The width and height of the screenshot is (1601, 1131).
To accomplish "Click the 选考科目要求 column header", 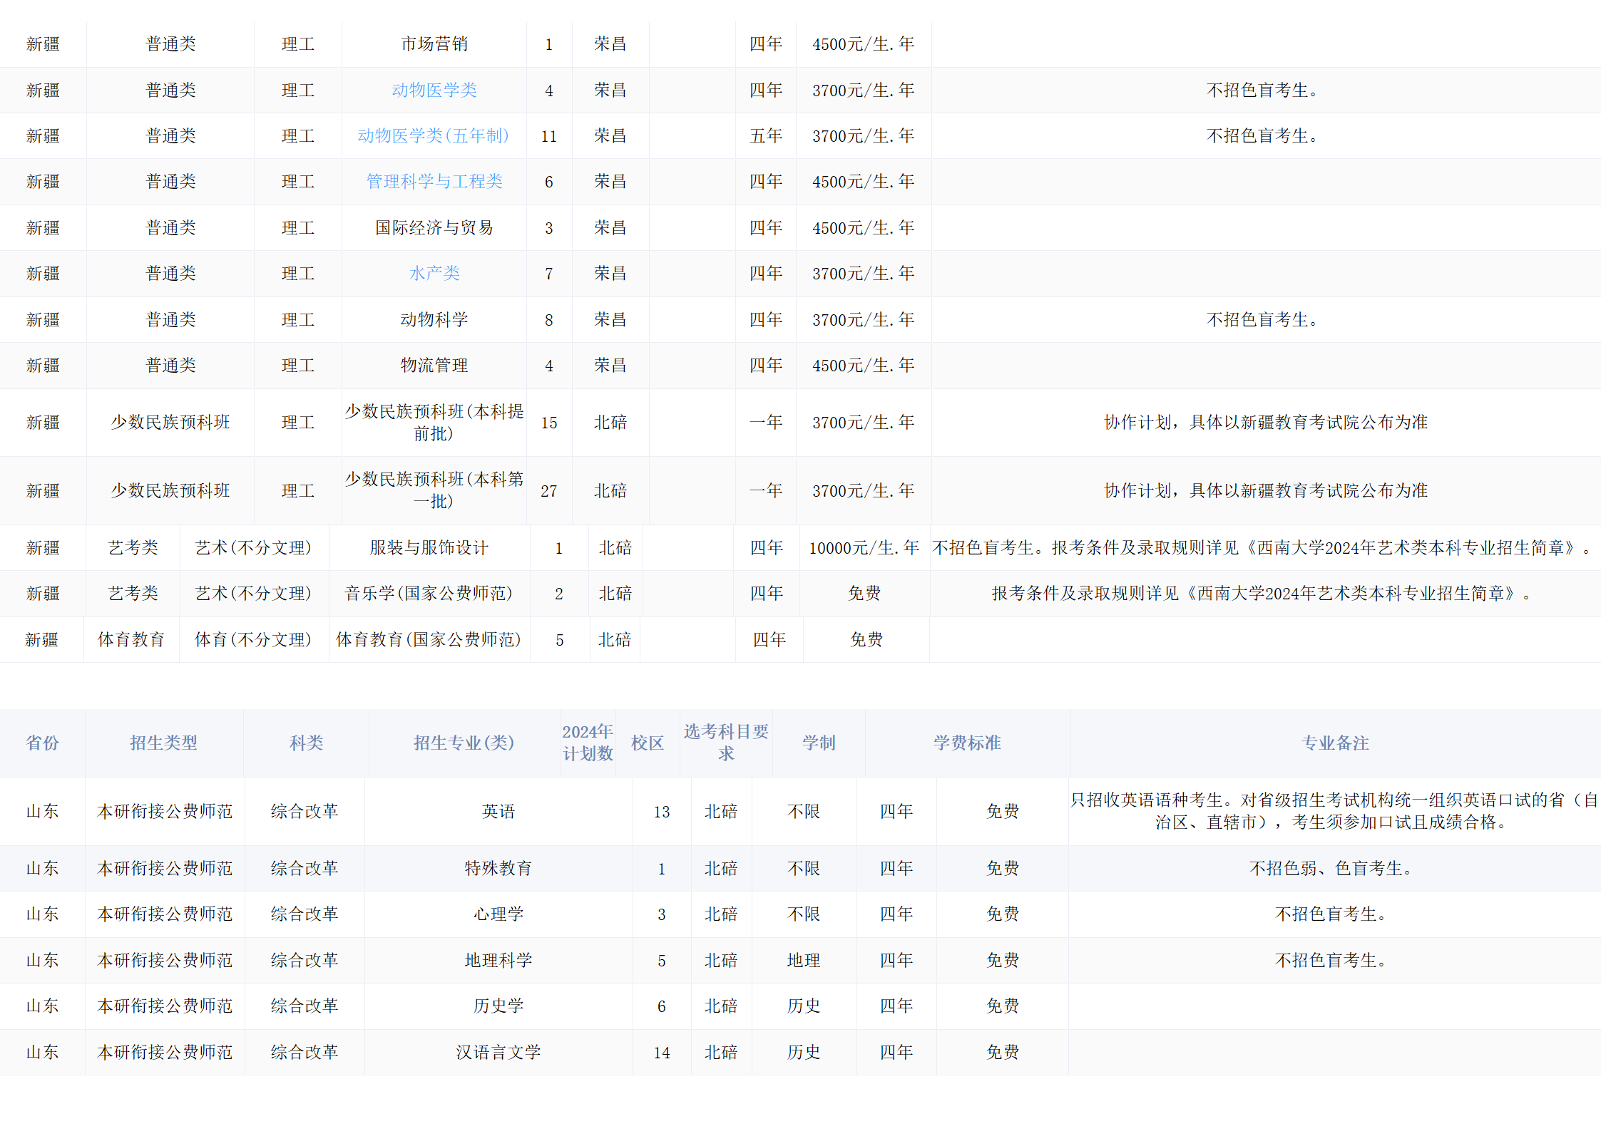I will pyautogui.click(x=726, y=743).
